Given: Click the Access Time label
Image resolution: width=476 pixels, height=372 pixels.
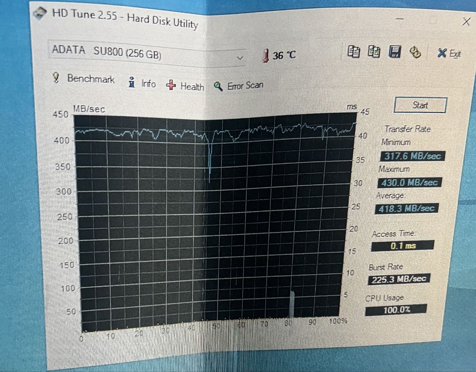Looking at the screenshot, I should pos(394,234).
